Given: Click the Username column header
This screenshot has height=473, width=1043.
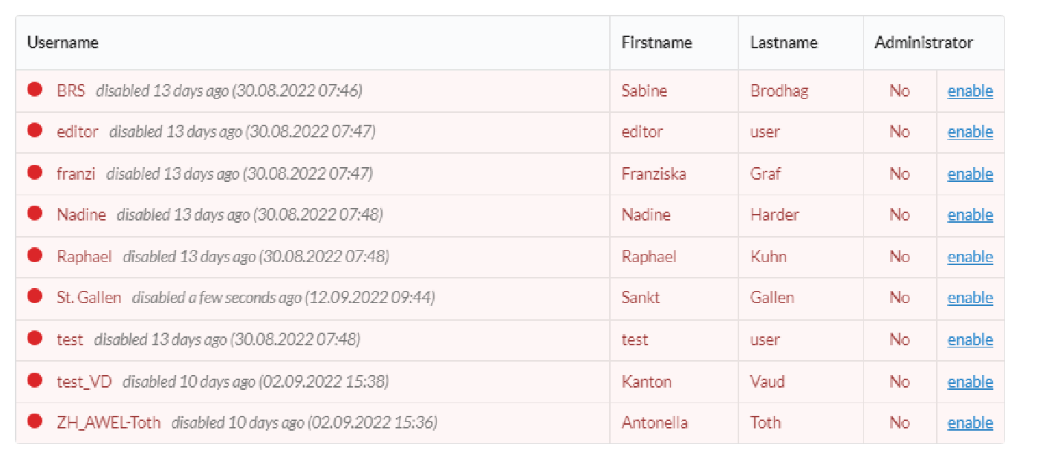Looking at the screenshot, I should [x=62, y=42].
